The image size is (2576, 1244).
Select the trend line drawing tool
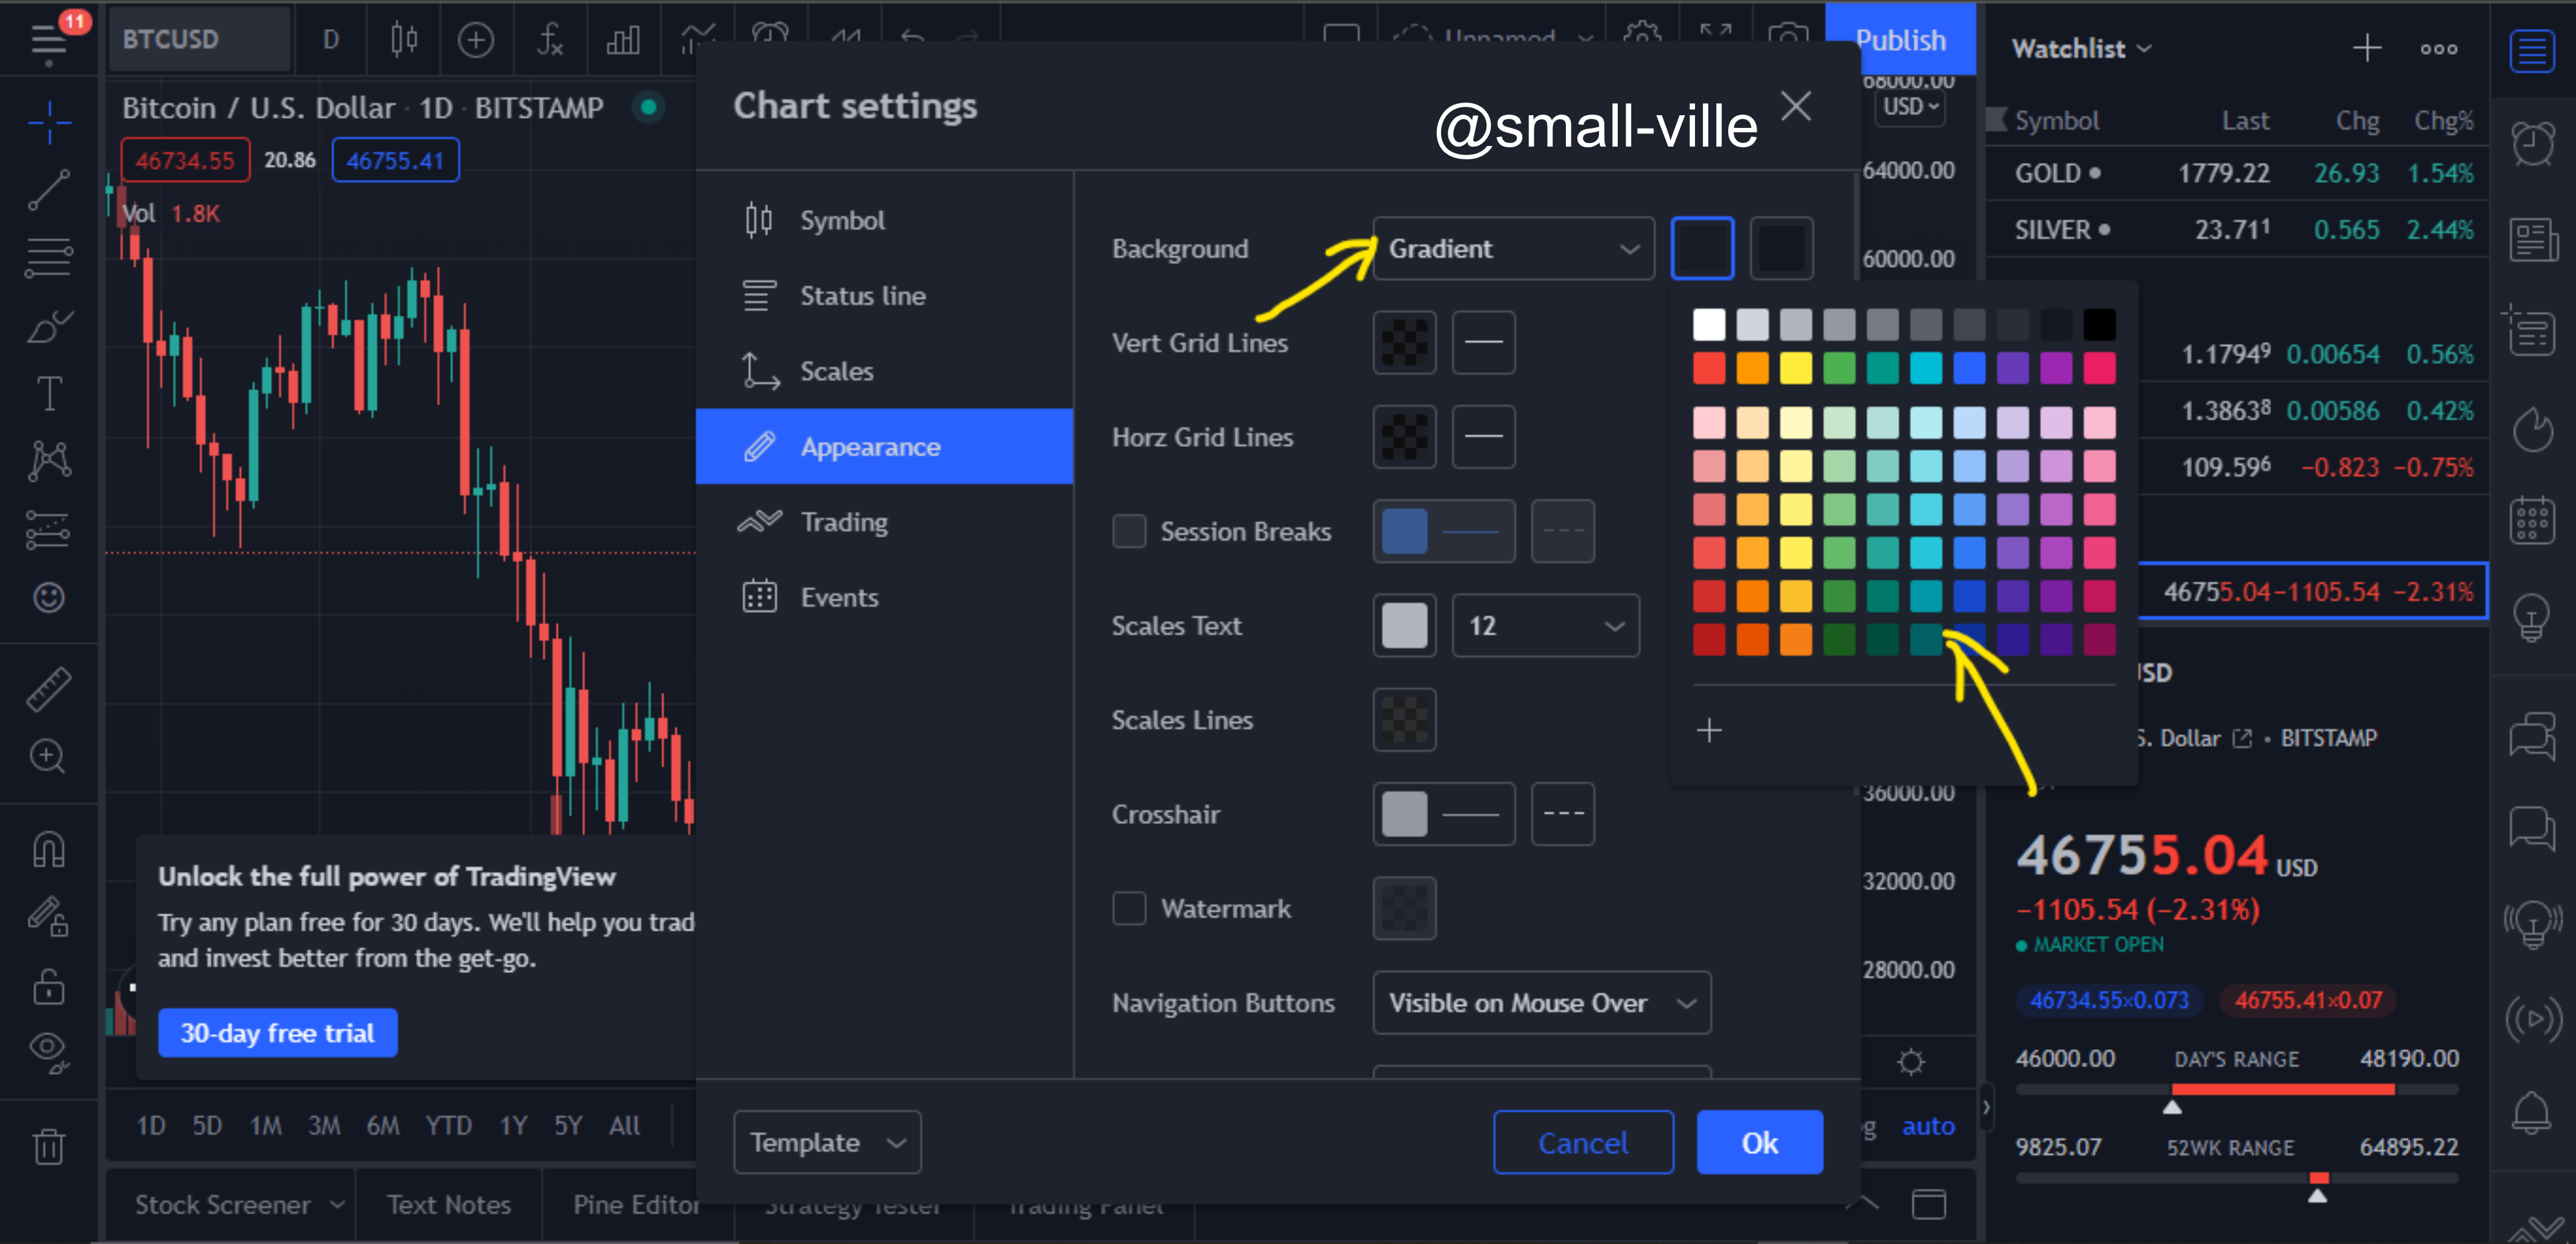tap(48, 190)
